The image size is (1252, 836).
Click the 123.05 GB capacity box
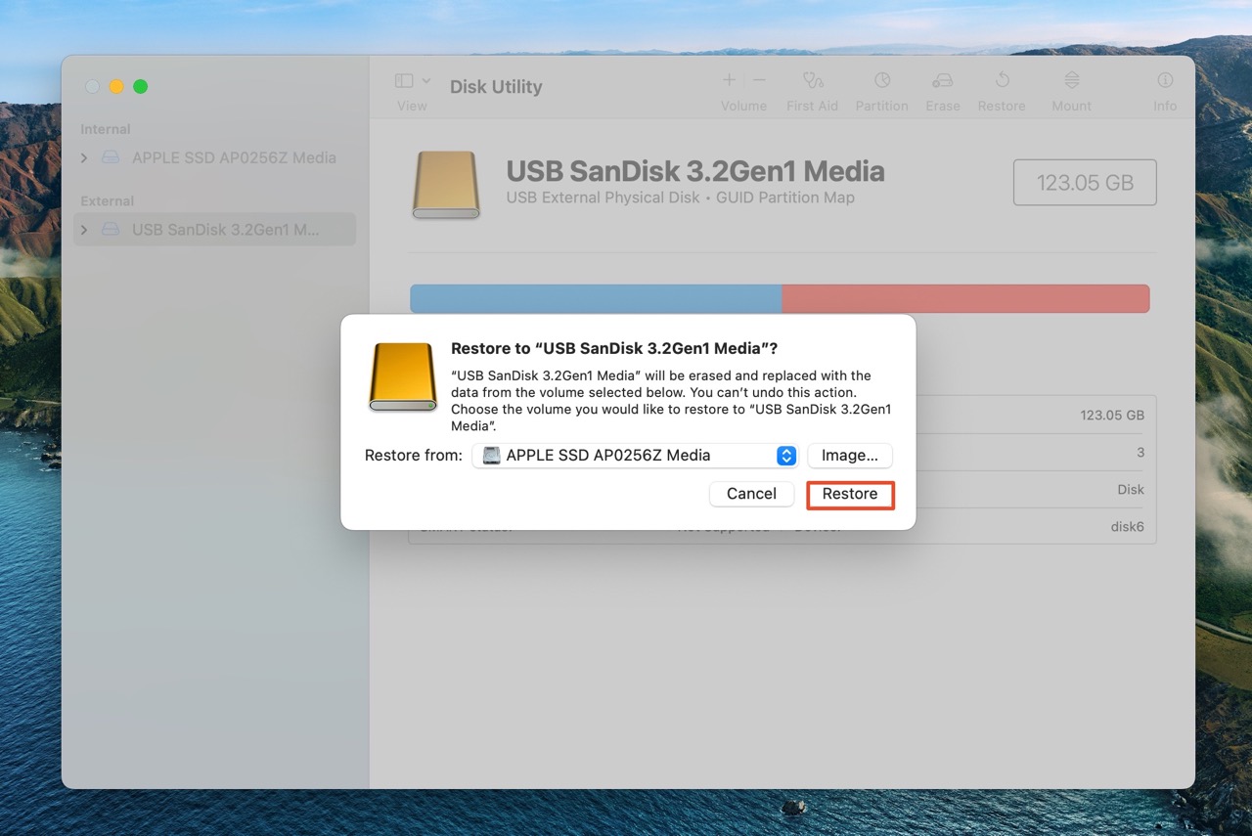tap(1086, 183)
